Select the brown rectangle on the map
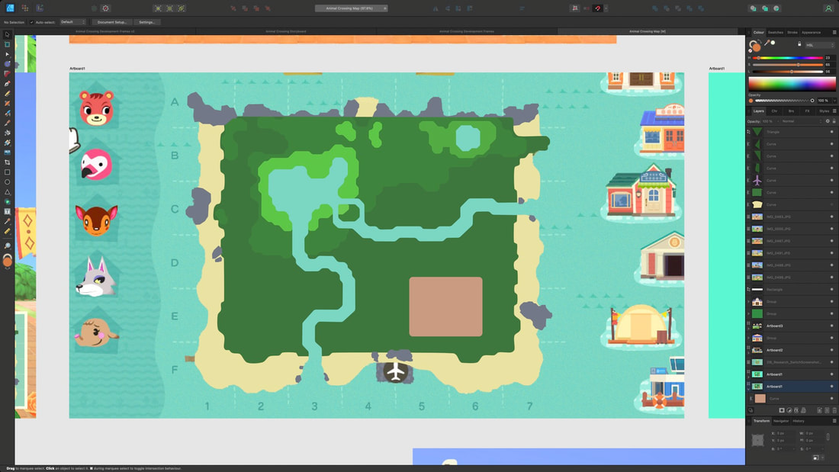 445,307
